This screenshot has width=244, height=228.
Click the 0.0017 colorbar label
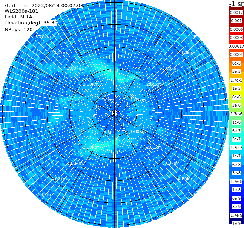pyautogui.click(x=236, y=12)
